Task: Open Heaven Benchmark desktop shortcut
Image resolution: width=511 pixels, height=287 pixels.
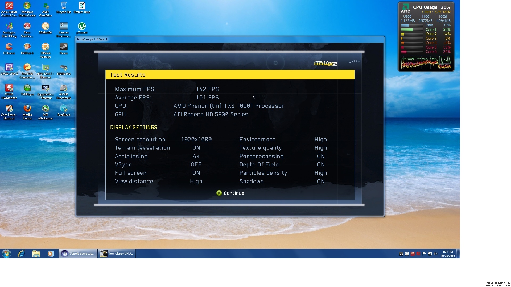Action: point(64,30)
